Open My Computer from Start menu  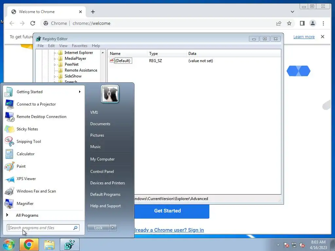click(102, 159)
